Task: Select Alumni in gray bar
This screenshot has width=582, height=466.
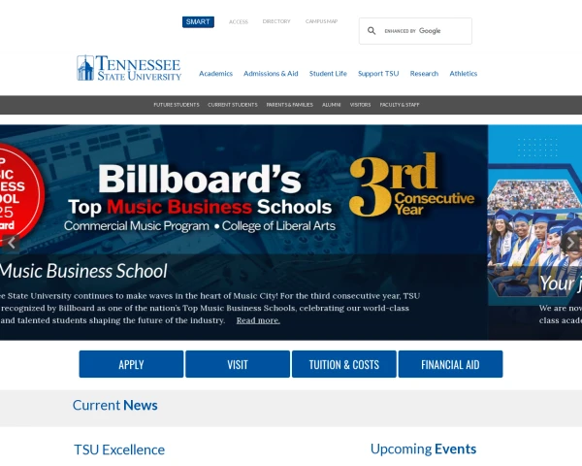Action: pyautogui.click(x=331, y=105)
